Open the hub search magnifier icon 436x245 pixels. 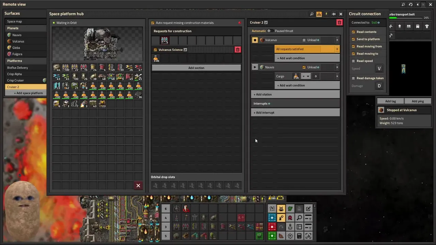click(x=312, y=14)
